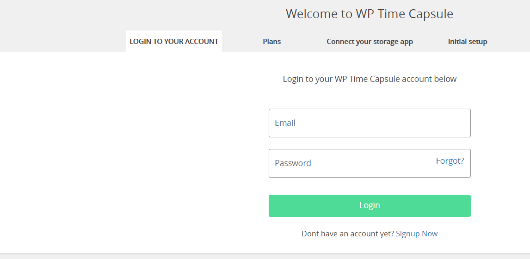
Task: View pricing under the Plans tab
Action: tap(272, 42)
